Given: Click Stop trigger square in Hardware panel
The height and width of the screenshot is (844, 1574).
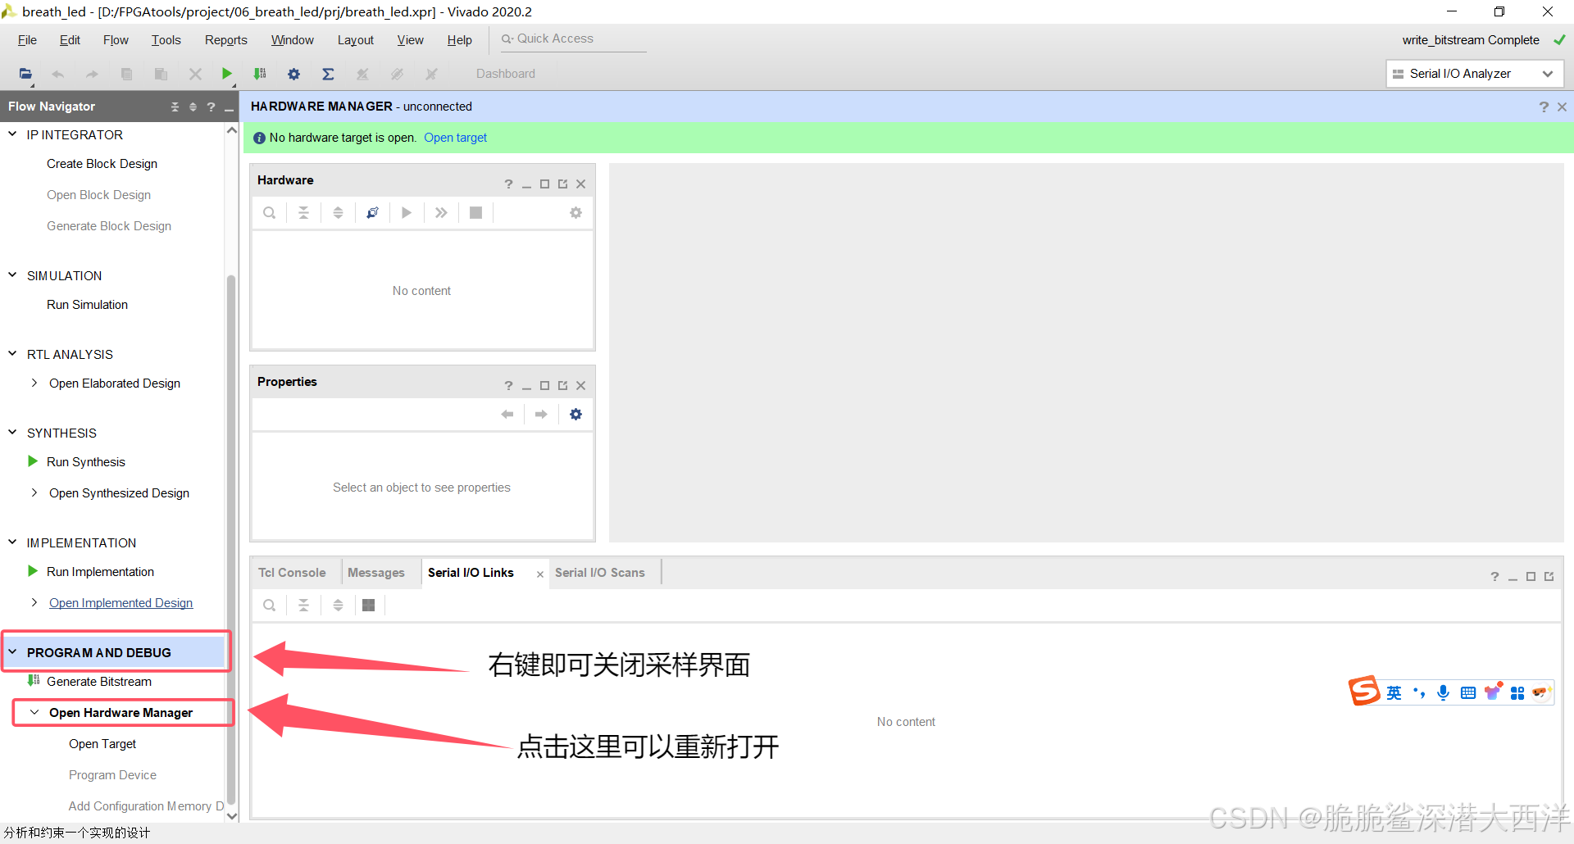Looking at the screenshot, I should [475, 213].
